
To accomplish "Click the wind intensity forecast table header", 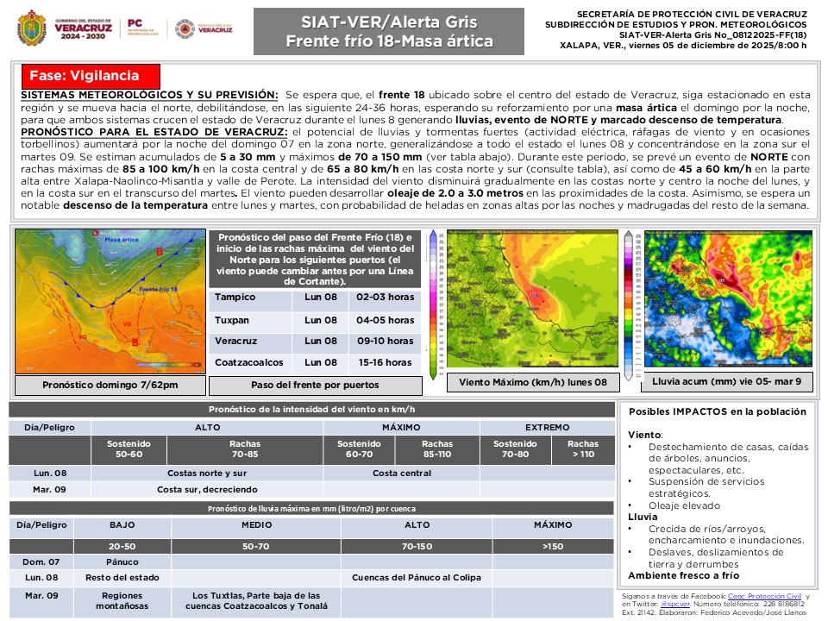I will pos(311,409).
